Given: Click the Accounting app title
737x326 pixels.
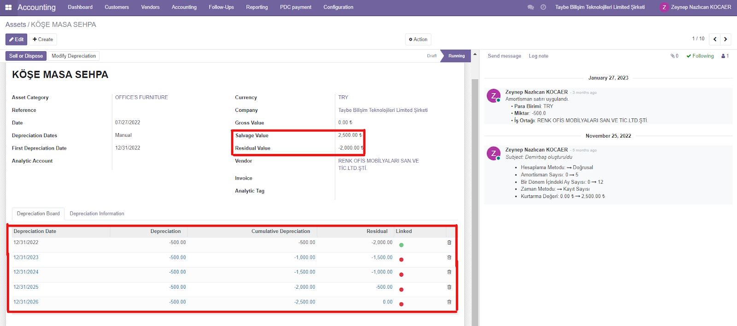Looking at the screenshot, I should [36, 7].
